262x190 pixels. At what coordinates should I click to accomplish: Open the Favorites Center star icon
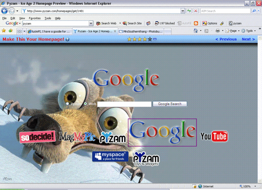click(4, 30)
